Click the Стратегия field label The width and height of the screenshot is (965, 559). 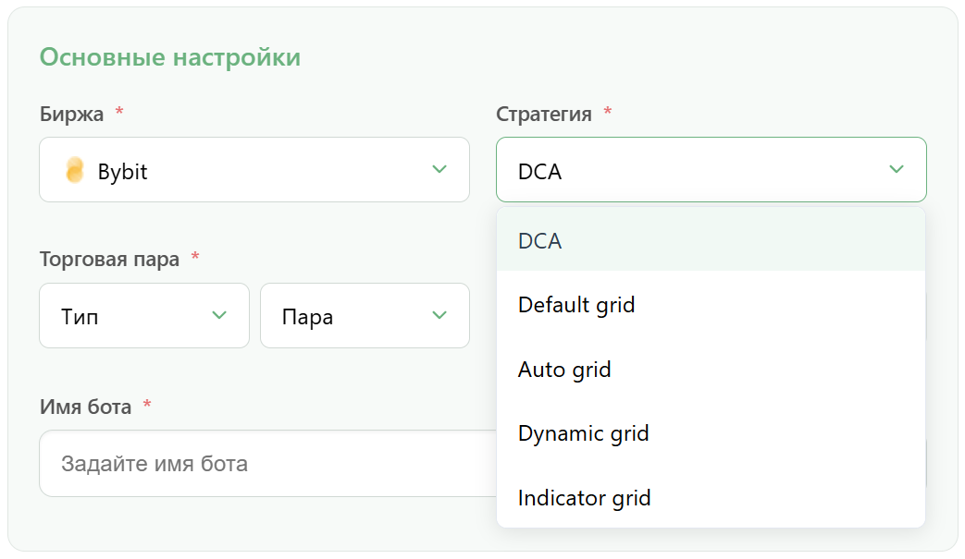[x=543, y=115]
